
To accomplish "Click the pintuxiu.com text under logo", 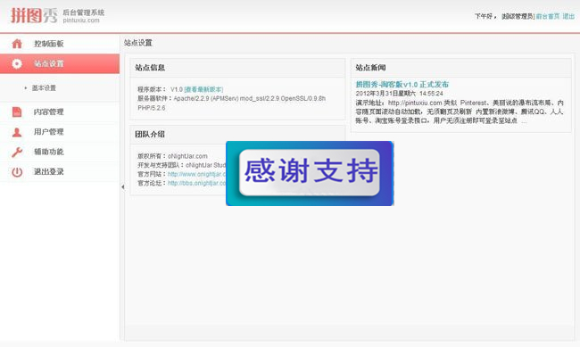I will tap(81, 21).
